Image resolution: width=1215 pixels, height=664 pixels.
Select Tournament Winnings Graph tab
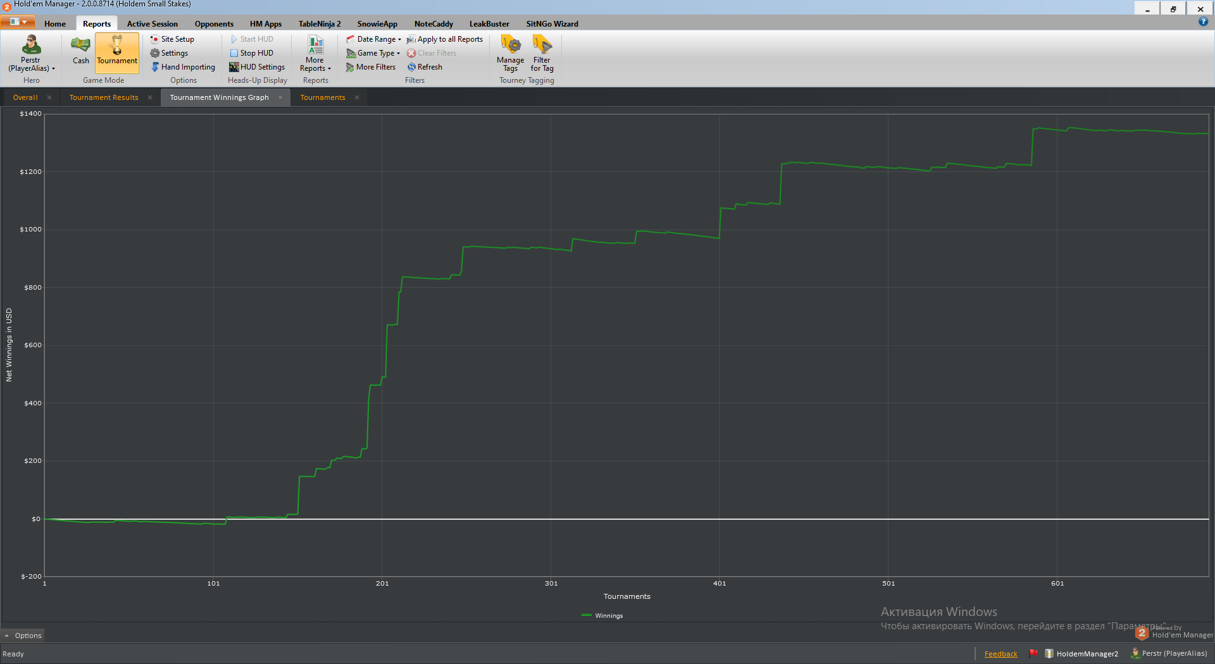point(219,97)
